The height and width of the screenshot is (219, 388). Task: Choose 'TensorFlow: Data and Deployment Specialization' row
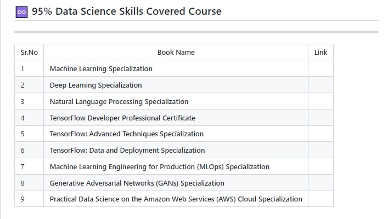coord(127,150)
